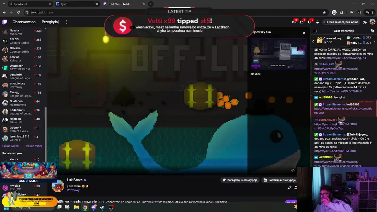377x212 pixels.
Task: Open followed channel UrQueeen
Action: tap(23, 67)
